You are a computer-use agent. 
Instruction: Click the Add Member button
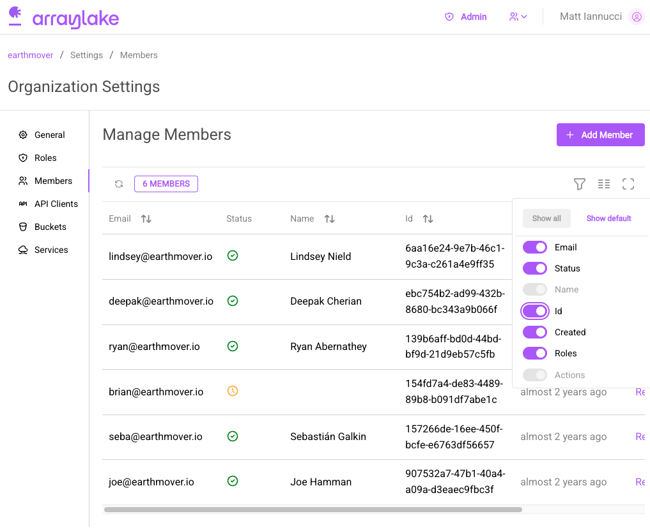coord(600,135)
